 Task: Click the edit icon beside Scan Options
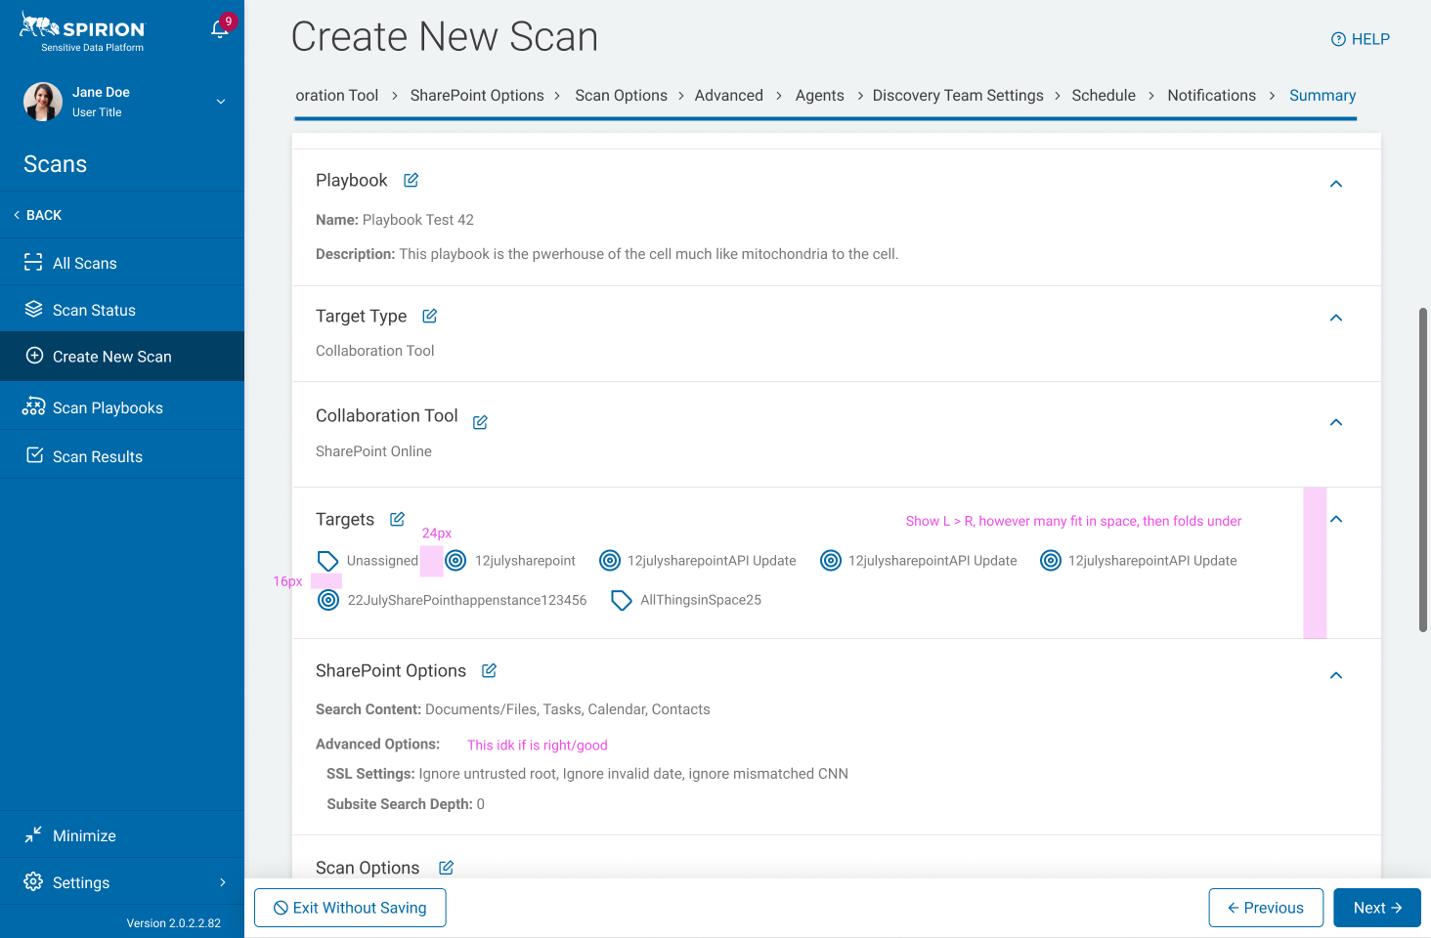point(446,868)
